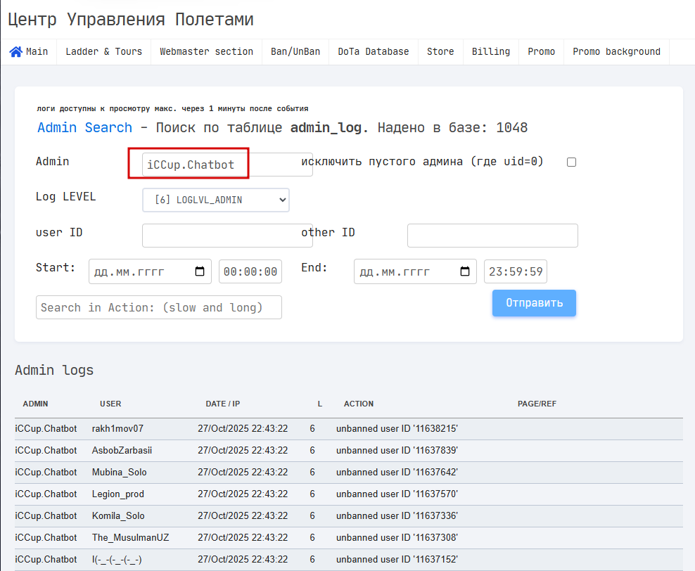Select user rakh1mov07 in logs
The image size is (695, 571).
pyautogui.click(x=117, y=429)
